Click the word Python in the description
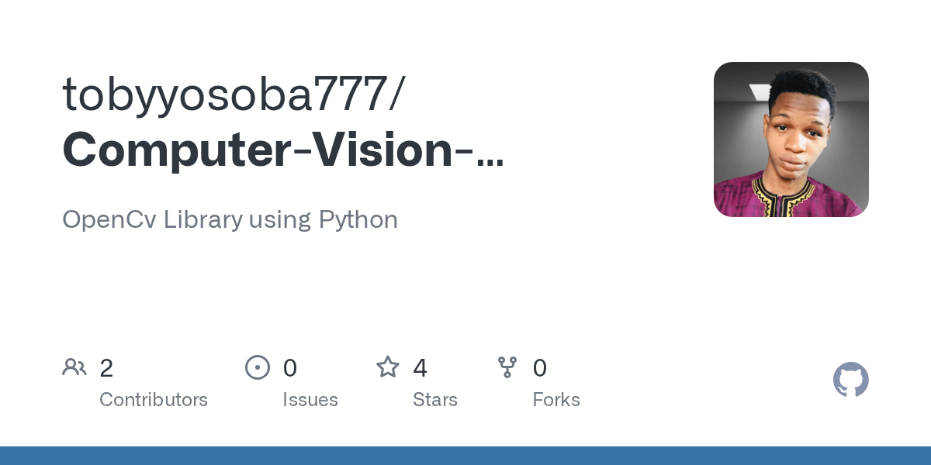 coord(358,220)
